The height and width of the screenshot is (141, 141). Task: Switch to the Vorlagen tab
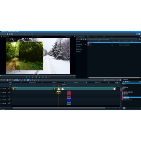click(96, 37)
